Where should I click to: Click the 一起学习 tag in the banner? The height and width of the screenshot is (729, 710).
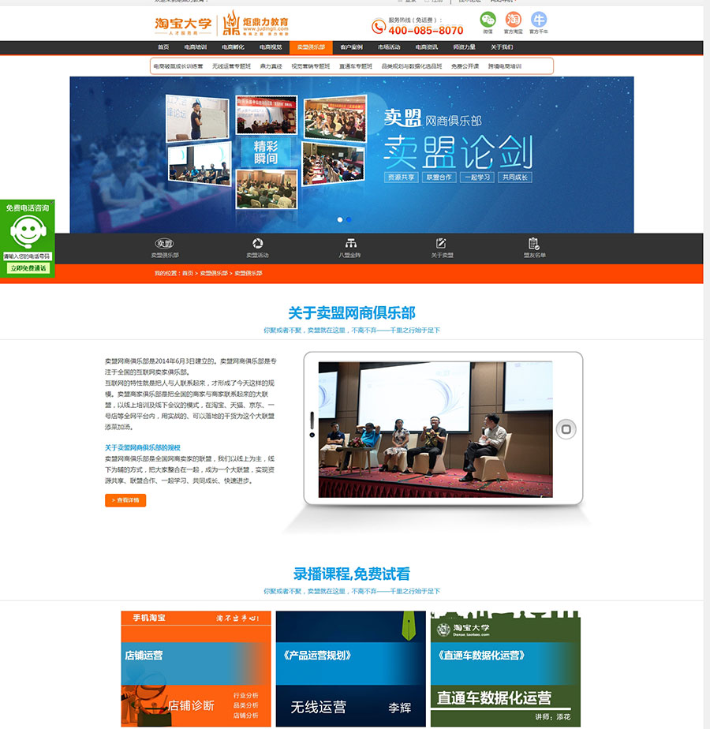[x=477, y=178]
